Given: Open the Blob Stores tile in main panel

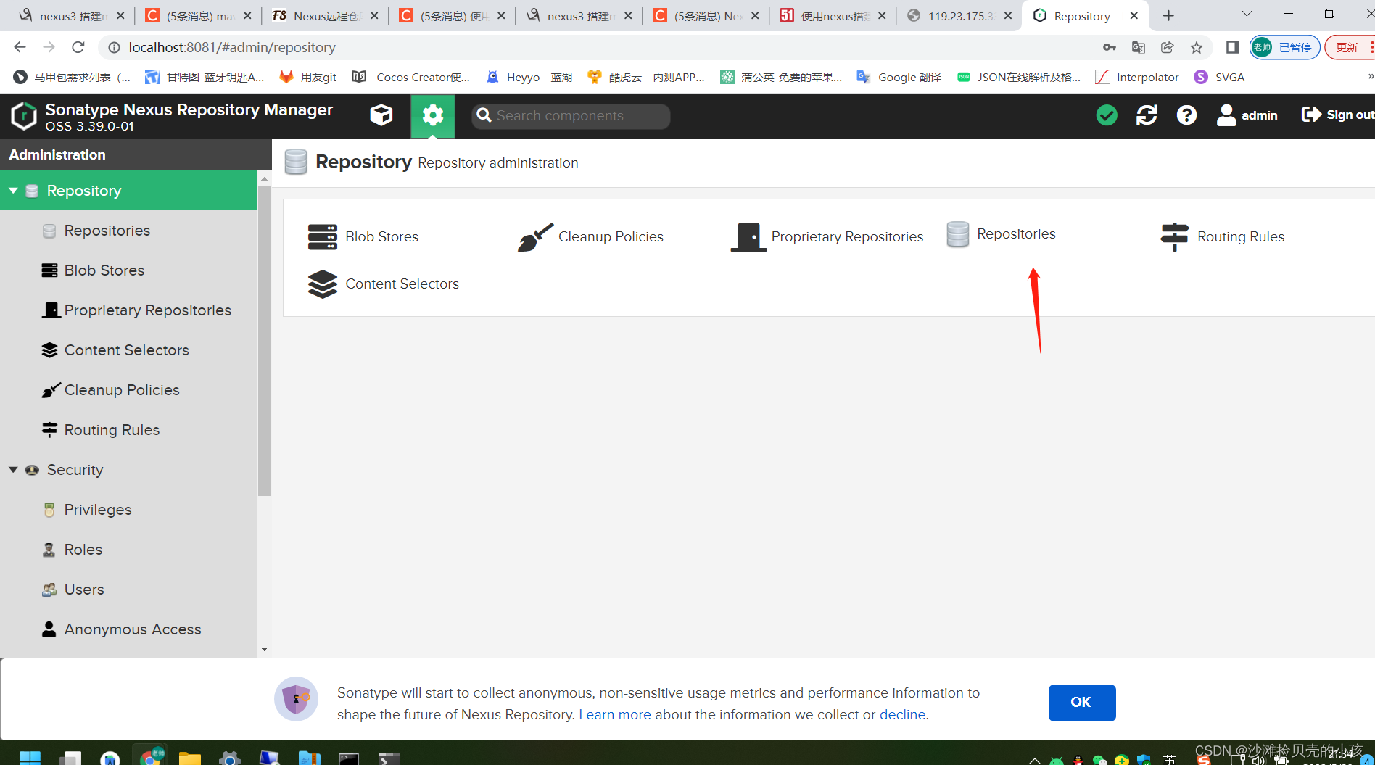Looking at the screenshot, I should (363, 237).
